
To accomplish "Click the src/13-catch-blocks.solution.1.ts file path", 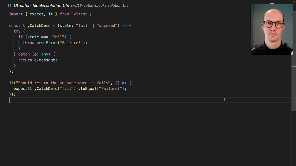I will [100, 6].
